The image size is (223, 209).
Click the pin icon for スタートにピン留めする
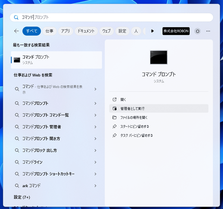click(115, 126)
